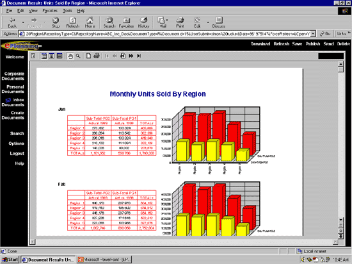Open Corporate Documents in sidebar

[x=13, y=76]
